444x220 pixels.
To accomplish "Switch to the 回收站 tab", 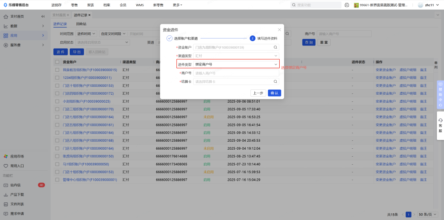I will tap(81, 24).
